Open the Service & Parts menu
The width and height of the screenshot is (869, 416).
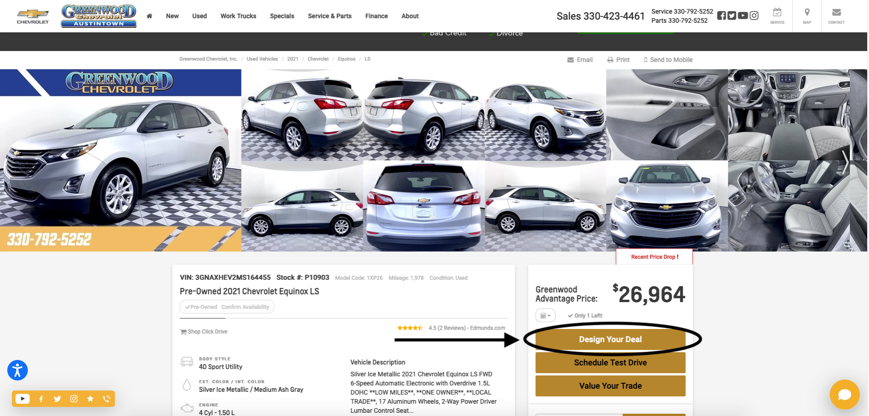(x=330, y=16)
